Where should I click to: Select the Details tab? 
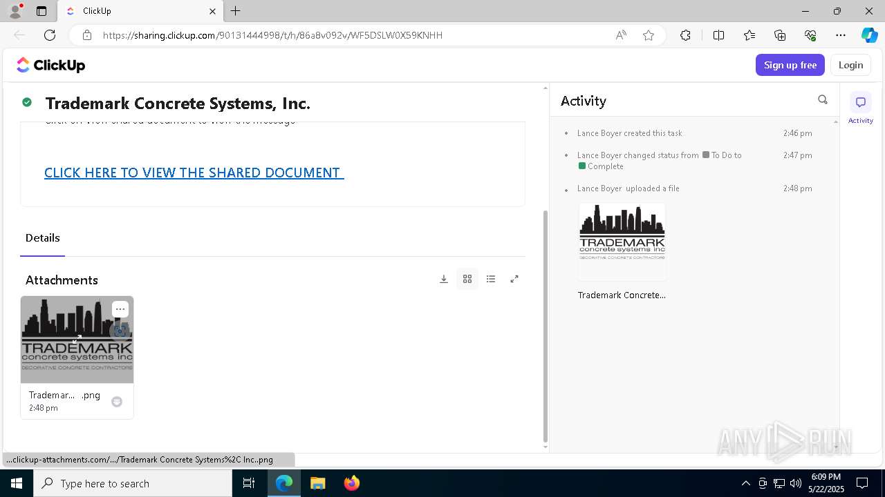click(43, 237)
